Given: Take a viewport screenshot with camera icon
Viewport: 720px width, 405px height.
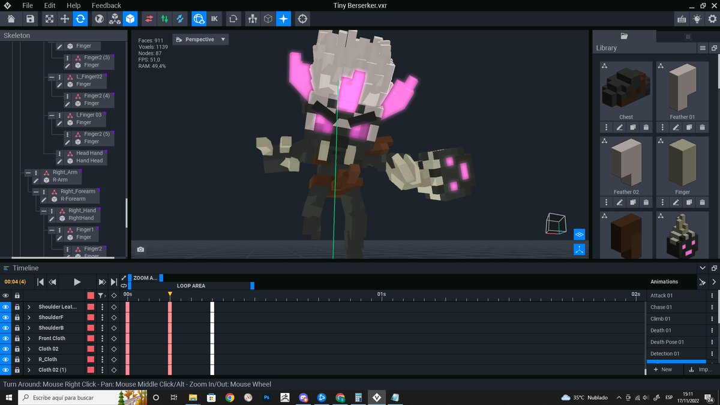Looking at the screenshot, I should point(140,249).
